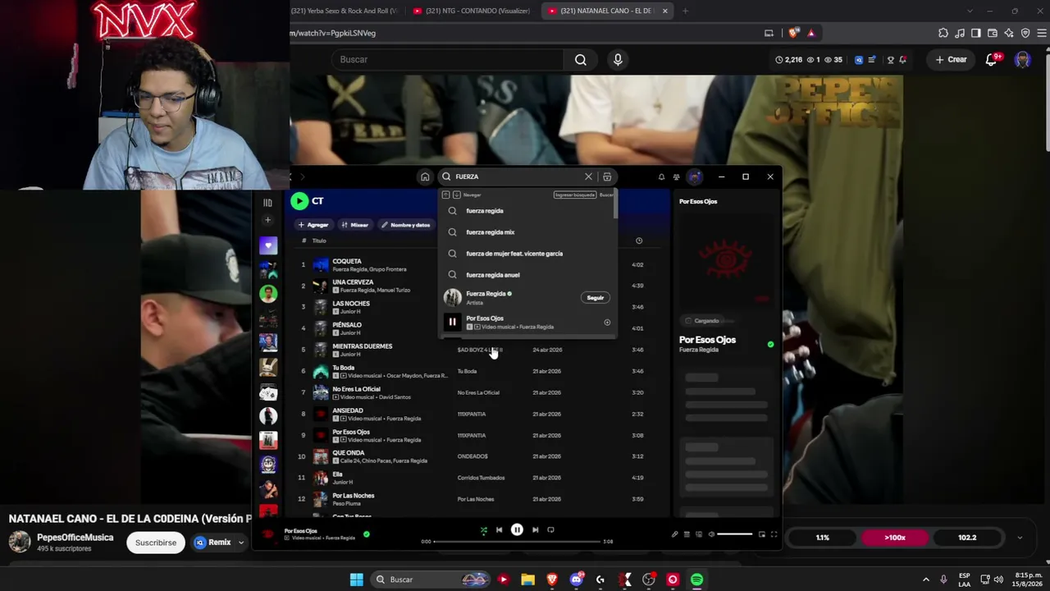This screenshot has width=1050, height=591.
Task: Adjust Spotify volume slider
Action: [735, 534]
